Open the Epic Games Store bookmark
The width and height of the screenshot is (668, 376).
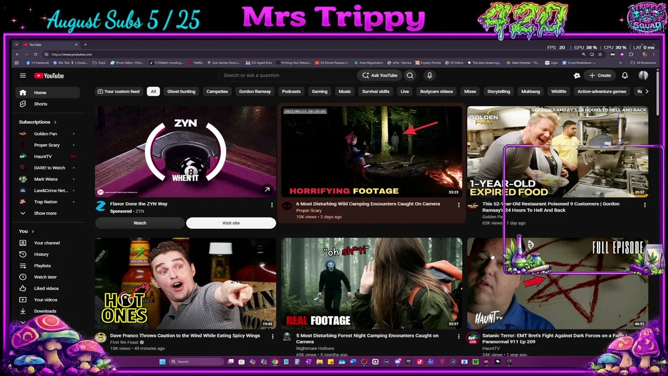click(x=223, y=63)
